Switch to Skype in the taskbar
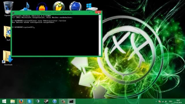The height and width of the screenshot is (104, 185). pos(29,101)
